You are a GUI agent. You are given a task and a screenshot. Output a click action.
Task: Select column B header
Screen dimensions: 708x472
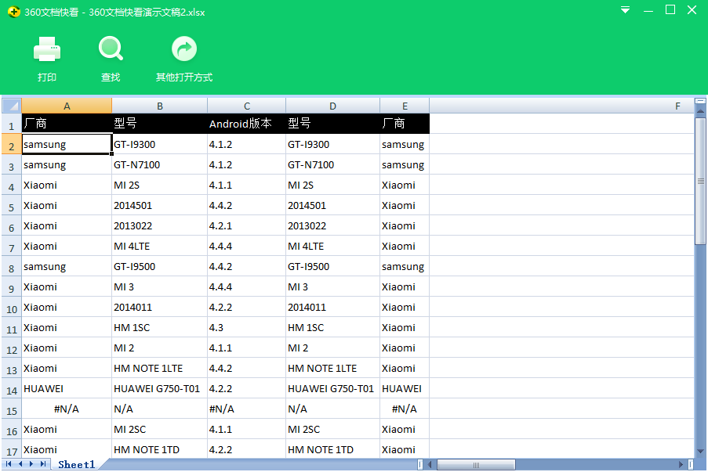pos(159,106)
